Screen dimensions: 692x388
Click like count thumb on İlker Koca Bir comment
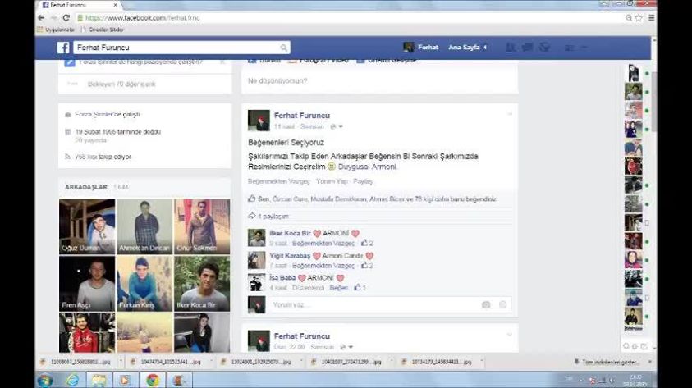click(364, 243)
